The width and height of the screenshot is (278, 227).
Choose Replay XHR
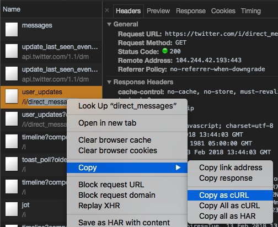coord(127,206)
